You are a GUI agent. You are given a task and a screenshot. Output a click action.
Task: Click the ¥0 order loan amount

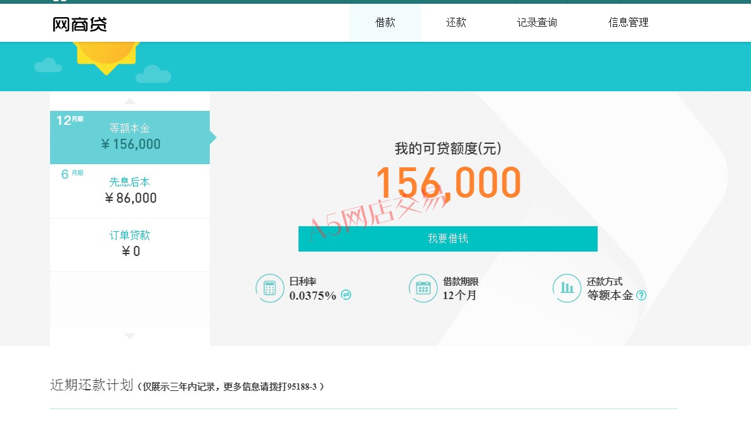click(x=131, y=252)
